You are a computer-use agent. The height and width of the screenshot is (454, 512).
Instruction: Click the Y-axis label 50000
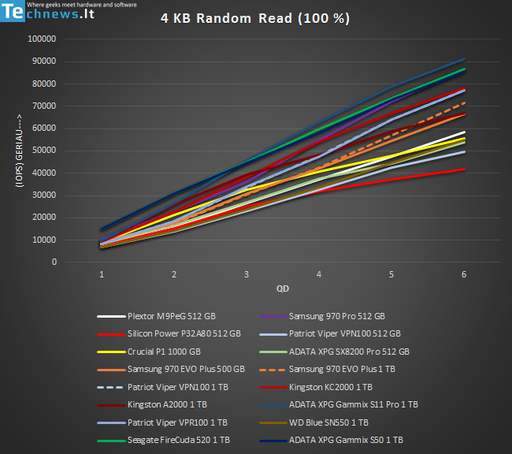pyautogui.click(x=44, y=151)
